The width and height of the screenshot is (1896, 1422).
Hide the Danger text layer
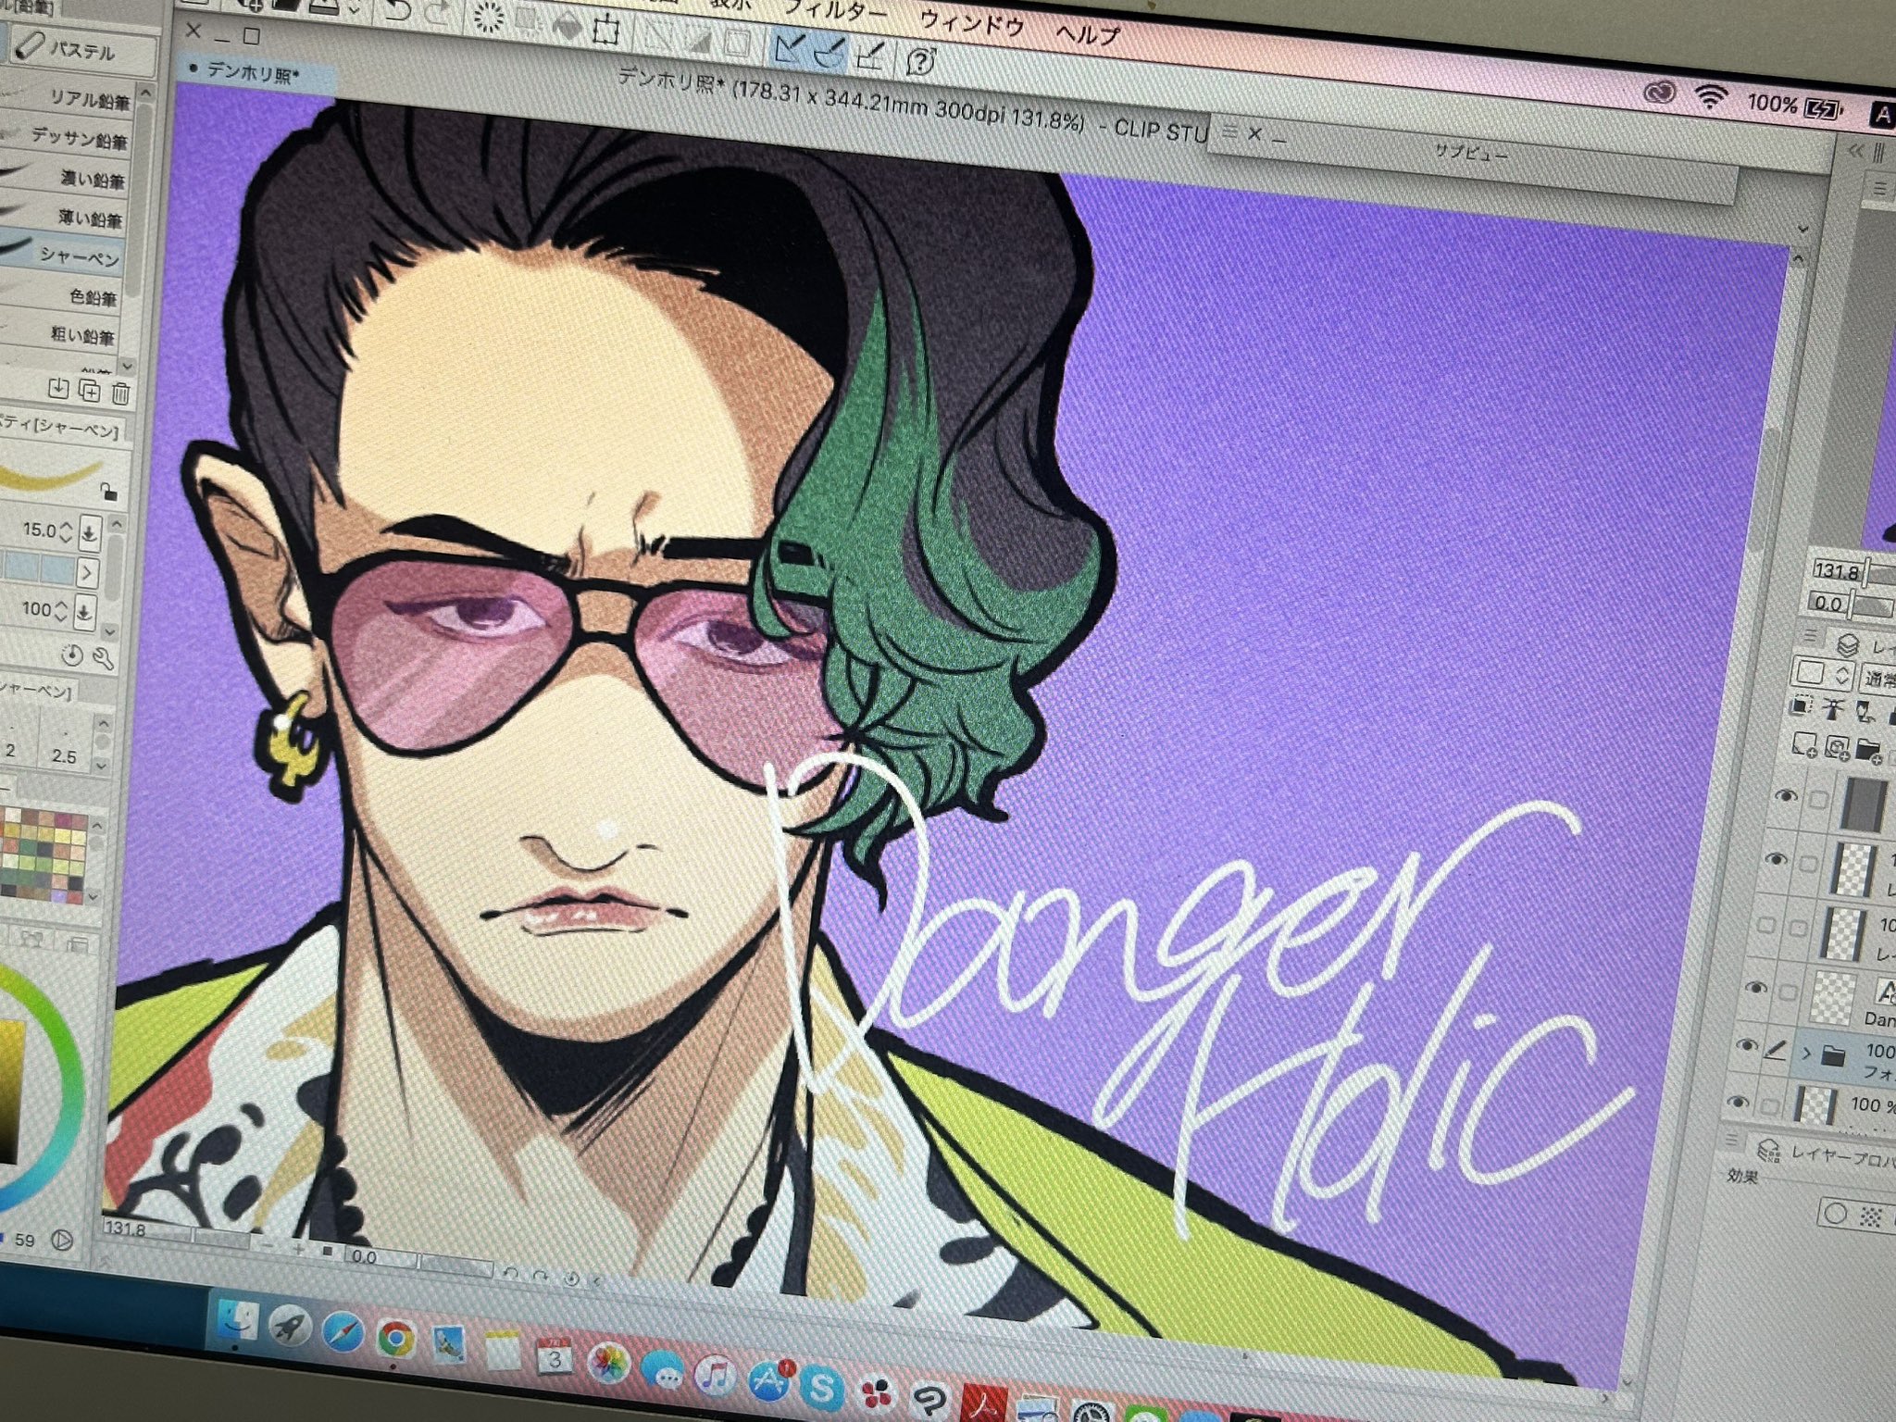pos(1755,988)
